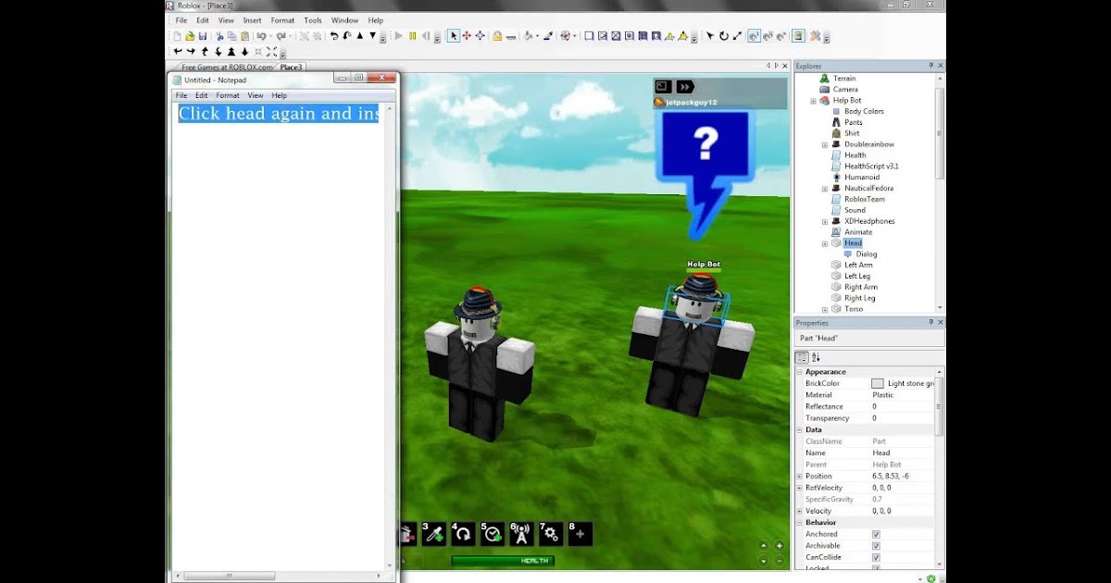Expand the NauticalFedora node
The height and width of the screenshot is (583, 1111).
click(x=824, y=189)
